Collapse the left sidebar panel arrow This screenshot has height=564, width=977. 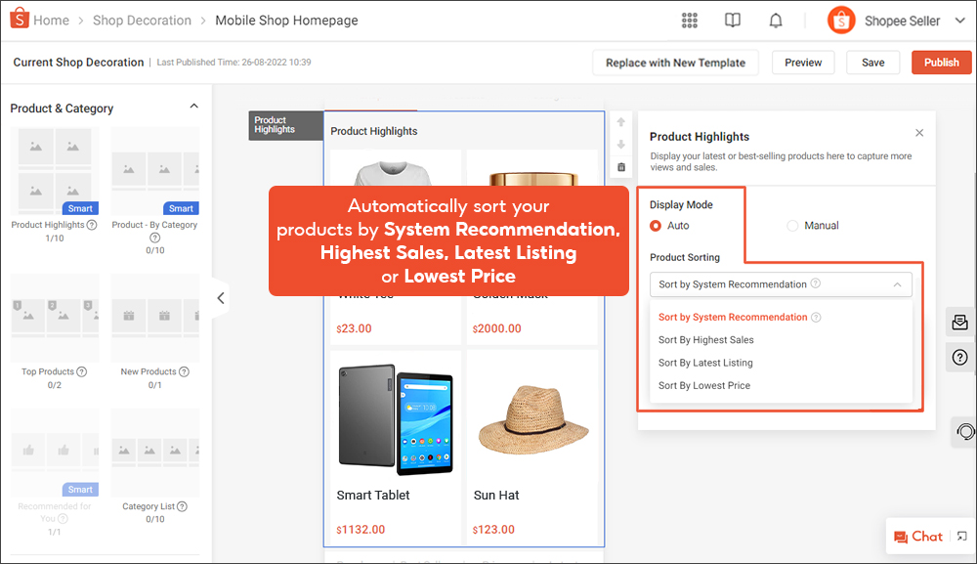(x=221, y=298)
